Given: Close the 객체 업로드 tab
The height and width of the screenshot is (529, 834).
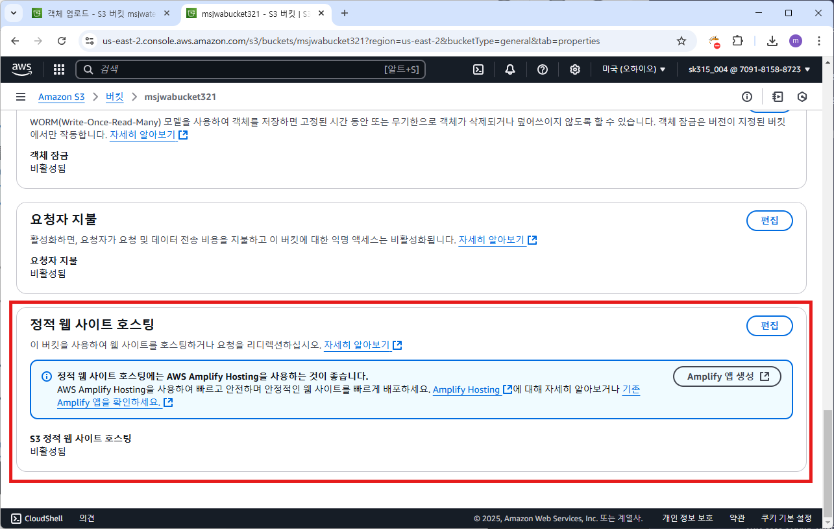Looking at the screenshot, I should pos(166,13).
